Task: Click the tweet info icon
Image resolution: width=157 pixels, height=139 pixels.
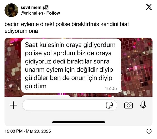Action: point(149,131)
